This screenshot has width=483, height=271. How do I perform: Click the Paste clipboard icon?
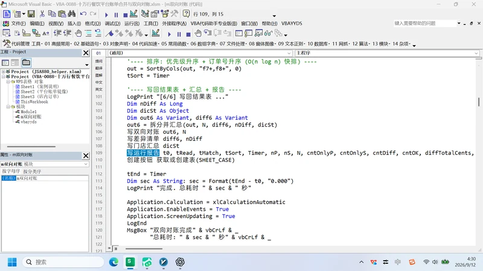point(62,14)
